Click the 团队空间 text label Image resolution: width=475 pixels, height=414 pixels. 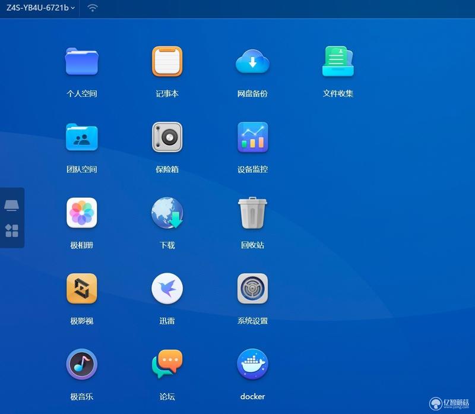[82, 169]
